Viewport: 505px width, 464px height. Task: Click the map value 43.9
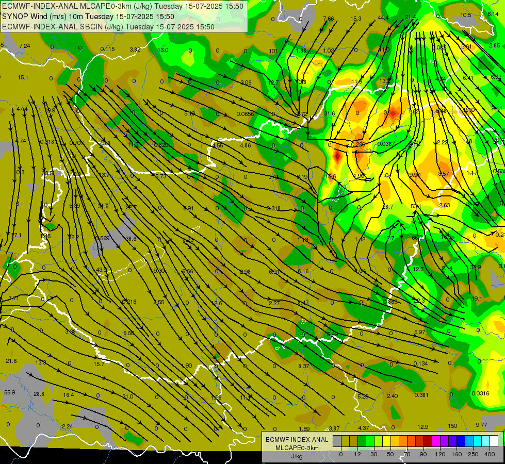pyautogui.click(x=102, y=270)
